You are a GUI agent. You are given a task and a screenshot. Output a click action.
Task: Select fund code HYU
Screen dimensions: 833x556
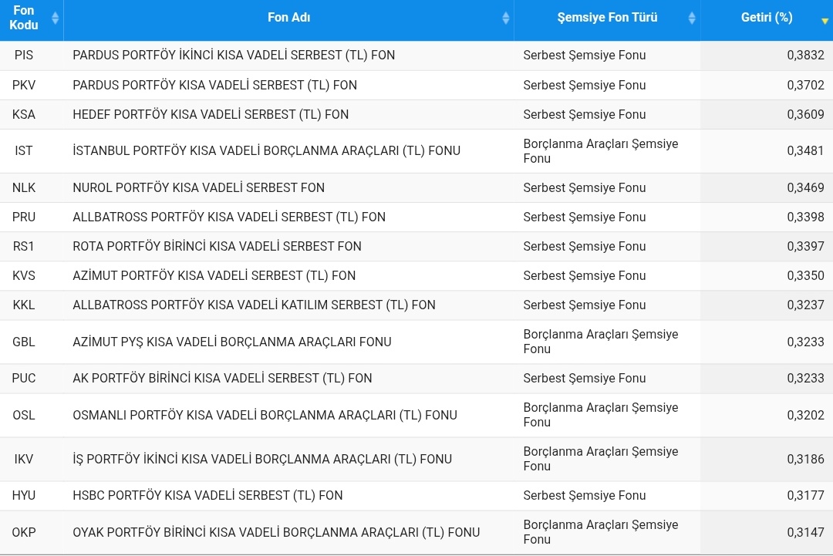pos(24,495)
